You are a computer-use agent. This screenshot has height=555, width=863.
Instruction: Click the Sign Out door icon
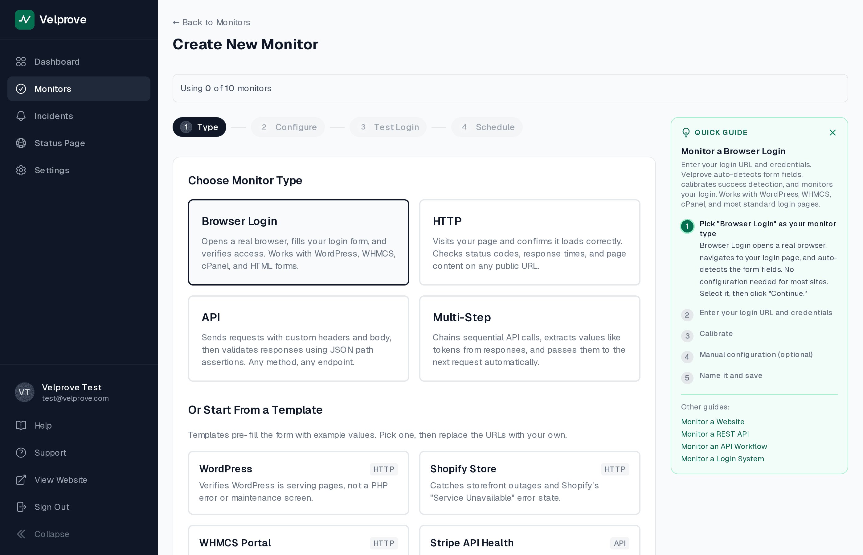tap(21, 507)
